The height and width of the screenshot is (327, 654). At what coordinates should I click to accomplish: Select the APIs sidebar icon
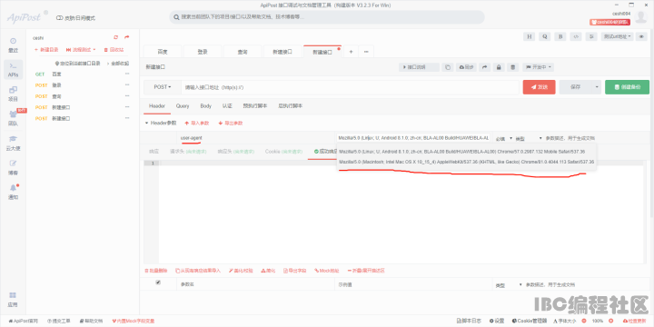tap(13, 69)
